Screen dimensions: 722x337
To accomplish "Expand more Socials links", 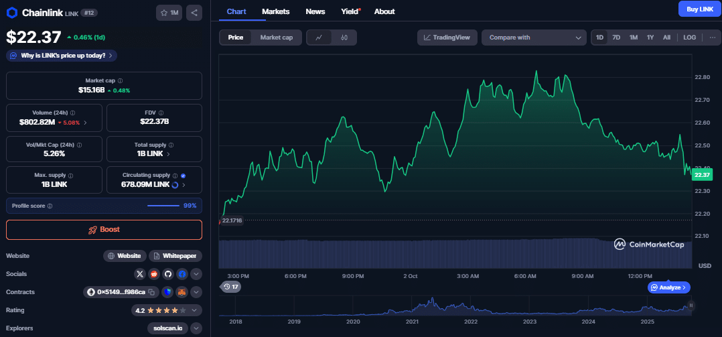I will (196, 274).
